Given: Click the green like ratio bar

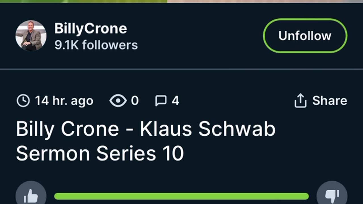Looking at the screenshot, I should 181,196.
